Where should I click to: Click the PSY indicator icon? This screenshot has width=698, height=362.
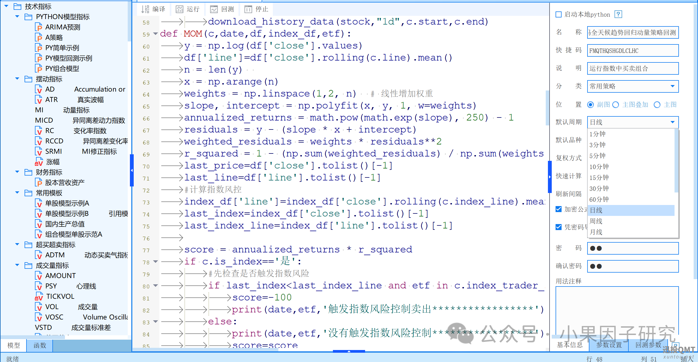(39, 286)
